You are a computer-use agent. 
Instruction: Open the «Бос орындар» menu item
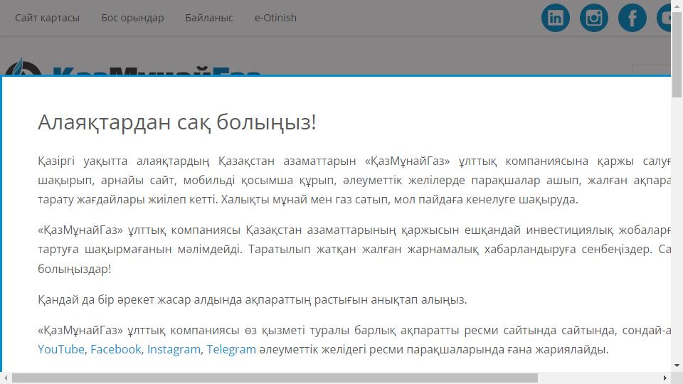132,18
